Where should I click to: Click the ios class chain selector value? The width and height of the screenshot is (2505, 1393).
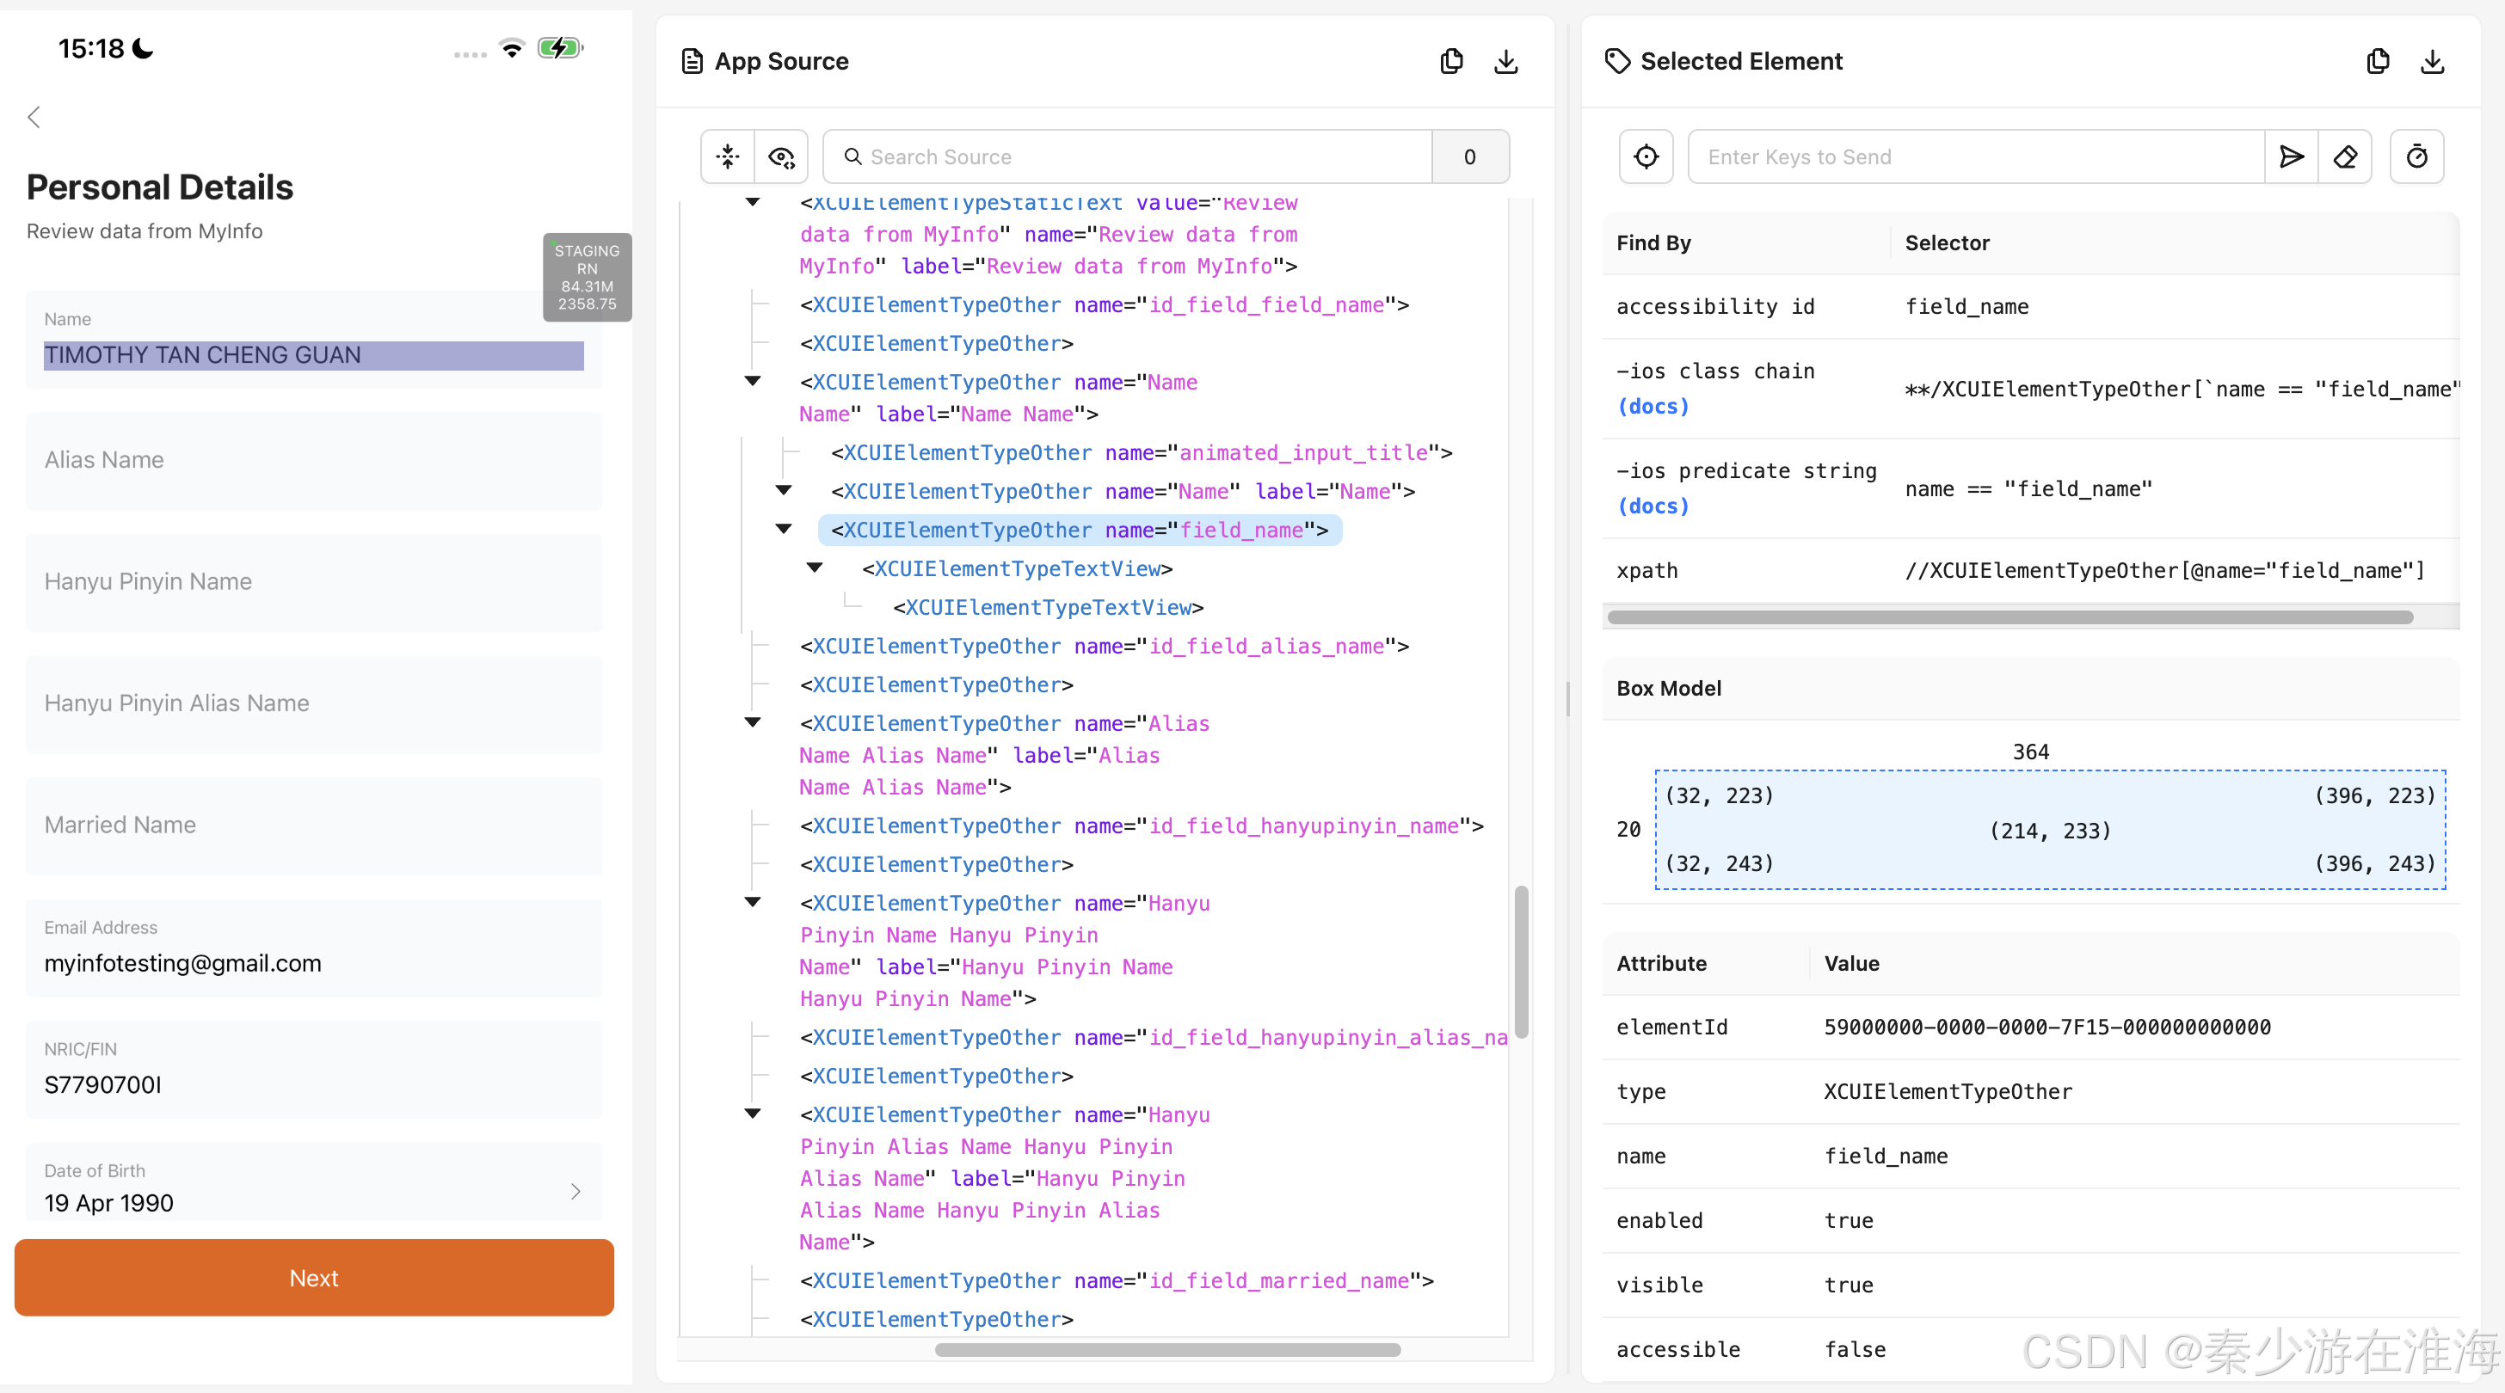(2182, 389)
